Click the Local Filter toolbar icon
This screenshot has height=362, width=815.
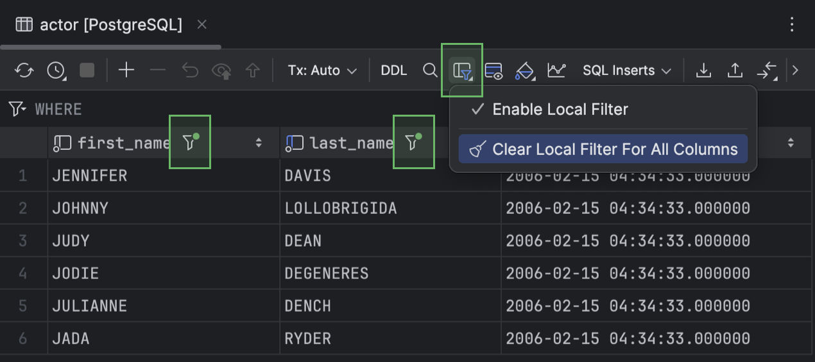tap(462, 70)
